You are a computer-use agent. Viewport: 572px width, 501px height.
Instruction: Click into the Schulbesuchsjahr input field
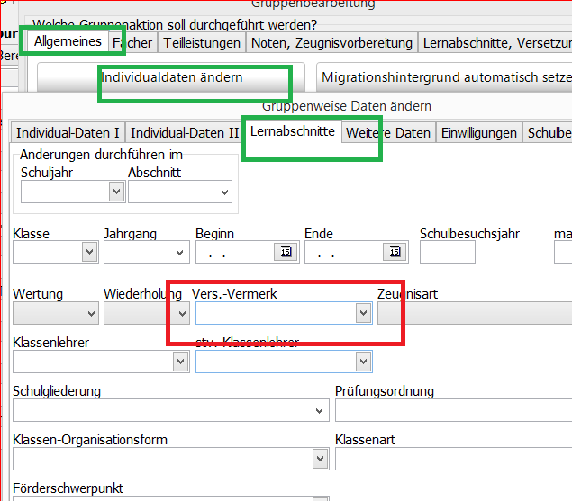tap(447, 253)
